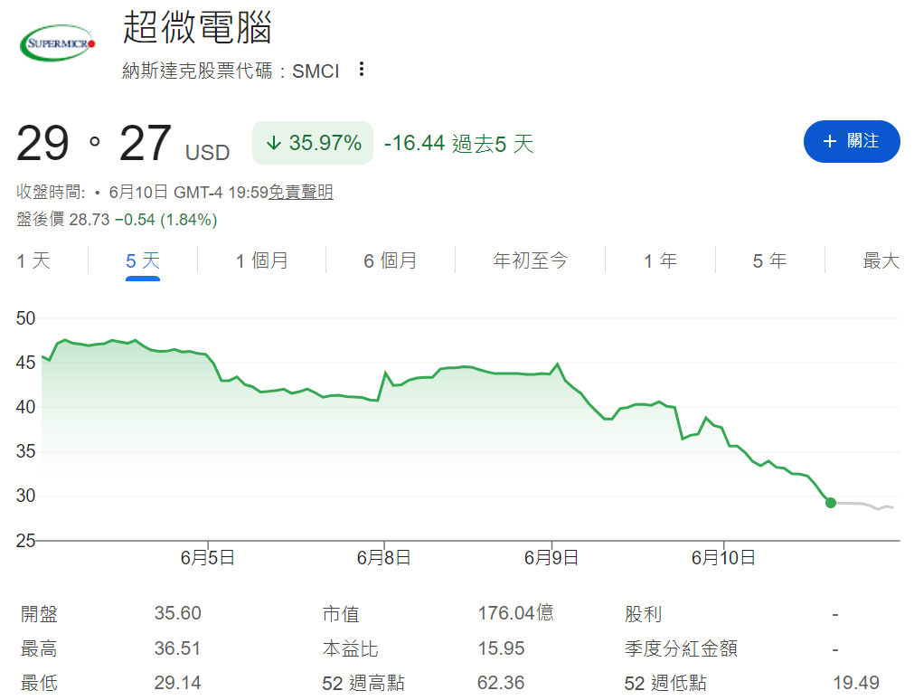The width and height of the screenshot is (914, 700).
Task: Click the low price value 29.14
Action: click(178, 683)
